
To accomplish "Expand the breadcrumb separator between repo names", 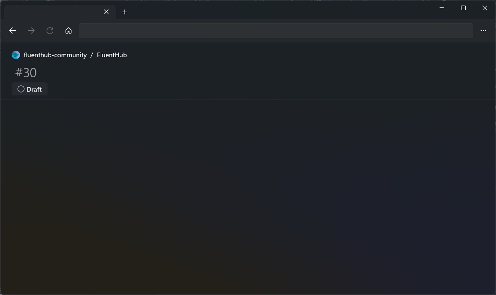I will [x=91, y=55].
